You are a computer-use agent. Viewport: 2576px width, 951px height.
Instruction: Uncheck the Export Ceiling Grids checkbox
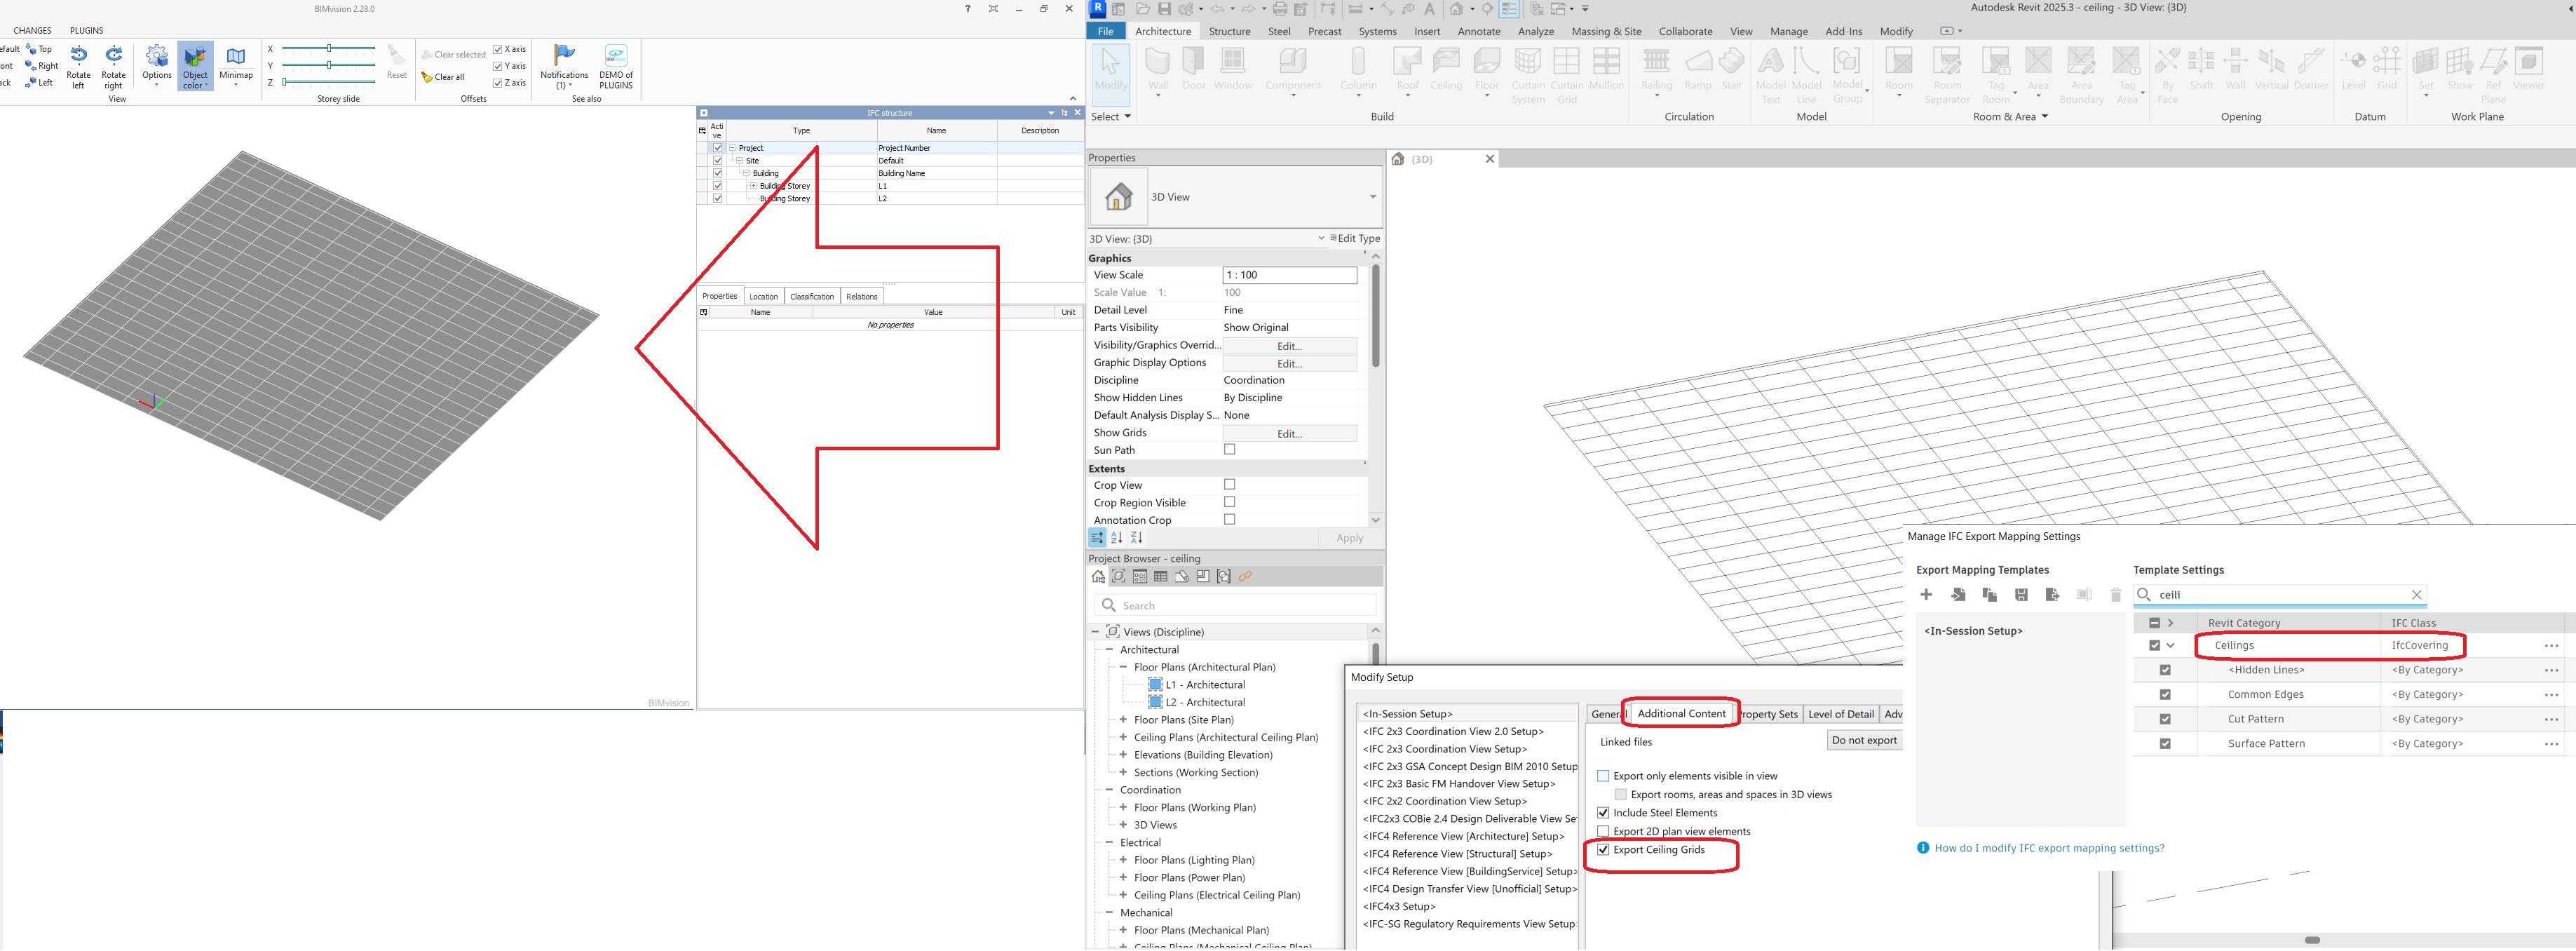coord(1603,850)
